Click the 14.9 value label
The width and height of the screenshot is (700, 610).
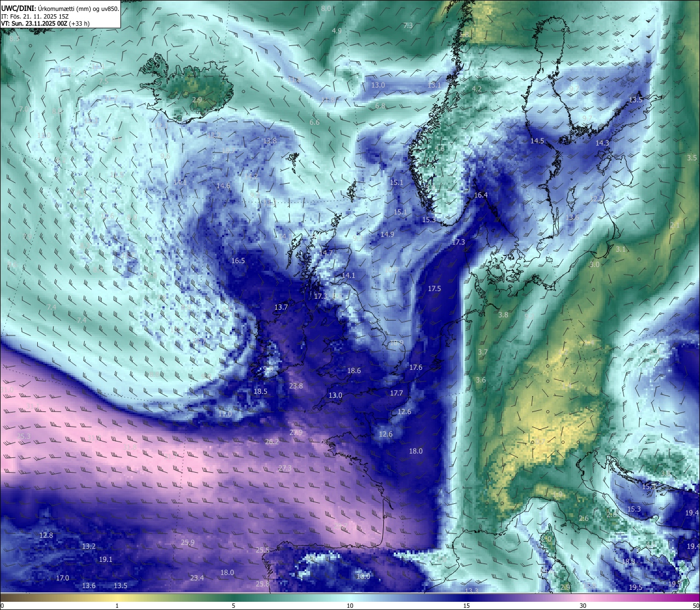click(x=387, y=235)
